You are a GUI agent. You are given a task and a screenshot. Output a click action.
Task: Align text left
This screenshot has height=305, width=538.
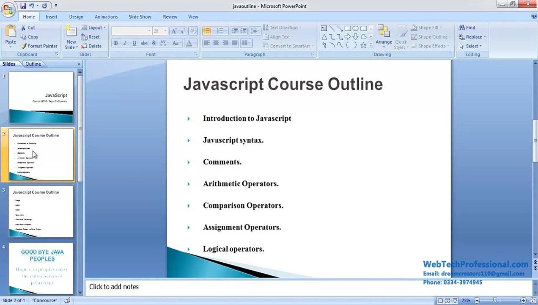click(207, 43)
